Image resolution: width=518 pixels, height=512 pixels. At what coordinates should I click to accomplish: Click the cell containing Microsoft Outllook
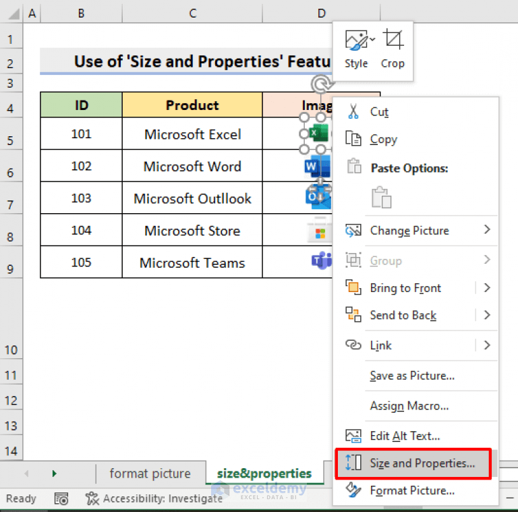(192, 198)
